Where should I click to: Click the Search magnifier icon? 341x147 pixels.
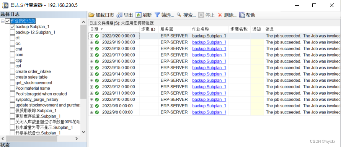point(179,15)
